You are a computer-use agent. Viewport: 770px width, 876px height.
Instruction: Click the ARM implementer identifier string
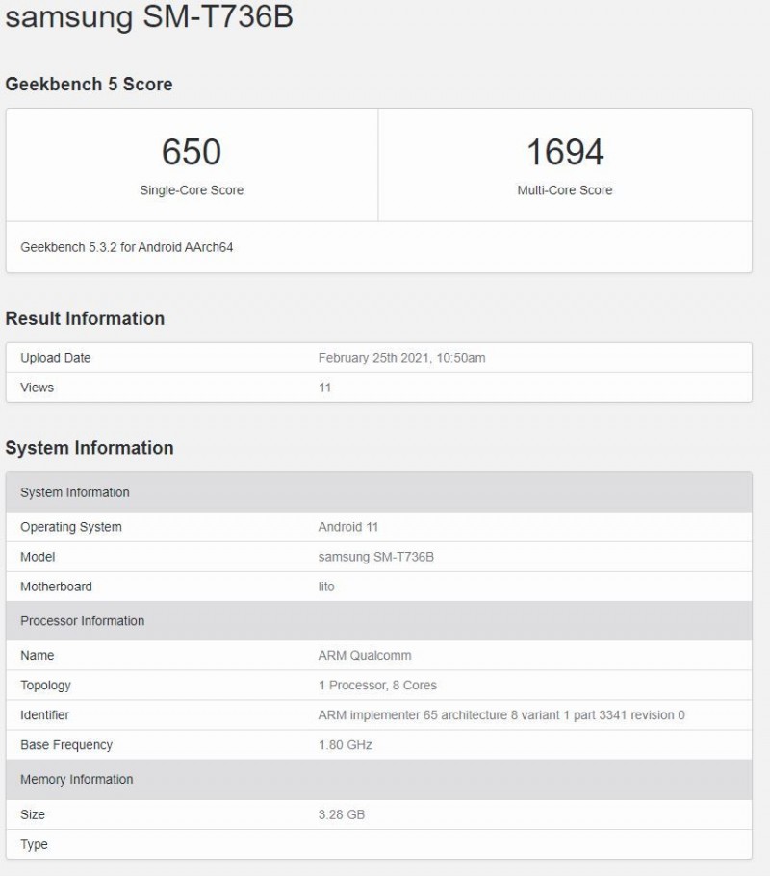500,715
